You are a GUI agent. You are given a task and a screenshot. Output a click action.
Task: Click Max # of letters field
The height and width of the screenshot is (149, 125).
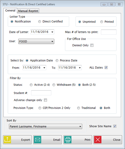pos(109,32)
